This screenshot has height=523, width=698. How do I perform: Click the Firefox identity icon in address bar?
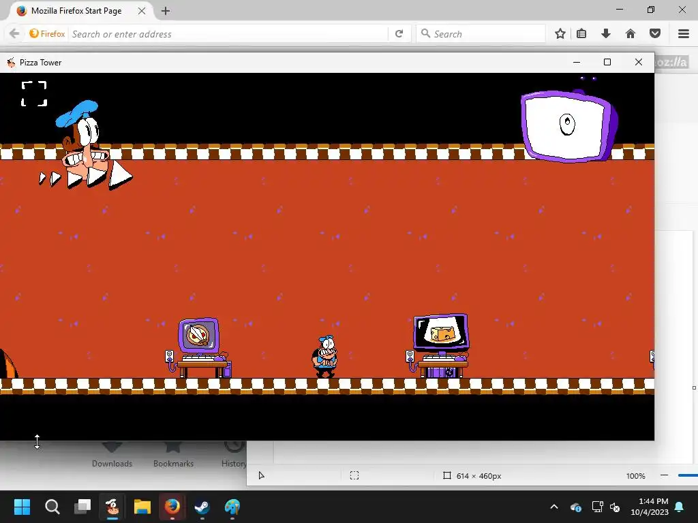click(47, 34)
